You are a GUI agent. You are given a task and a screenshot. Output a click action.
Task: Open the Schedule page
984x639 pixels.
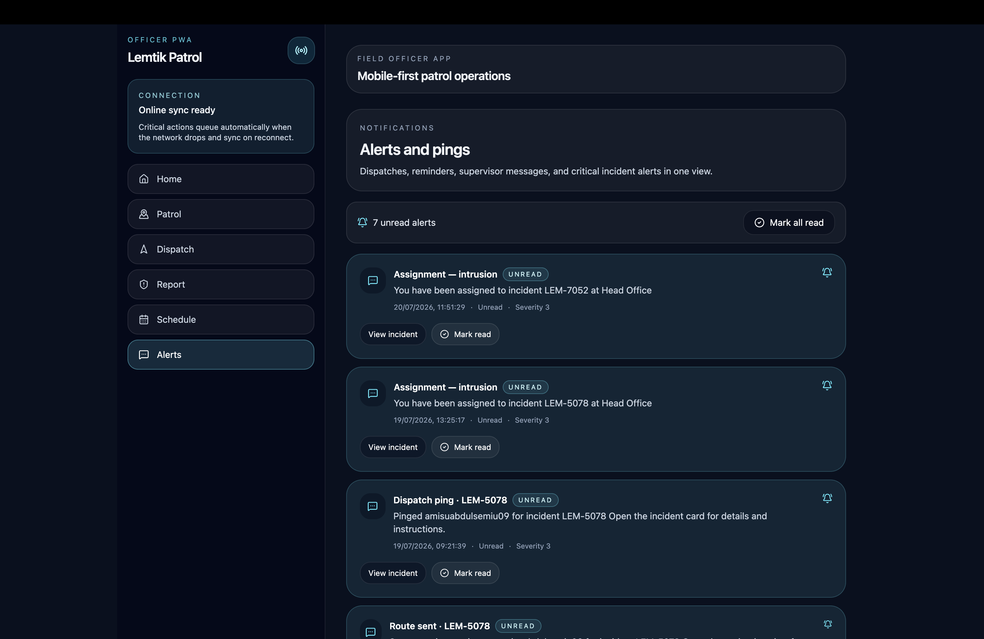tap(221, 319)
